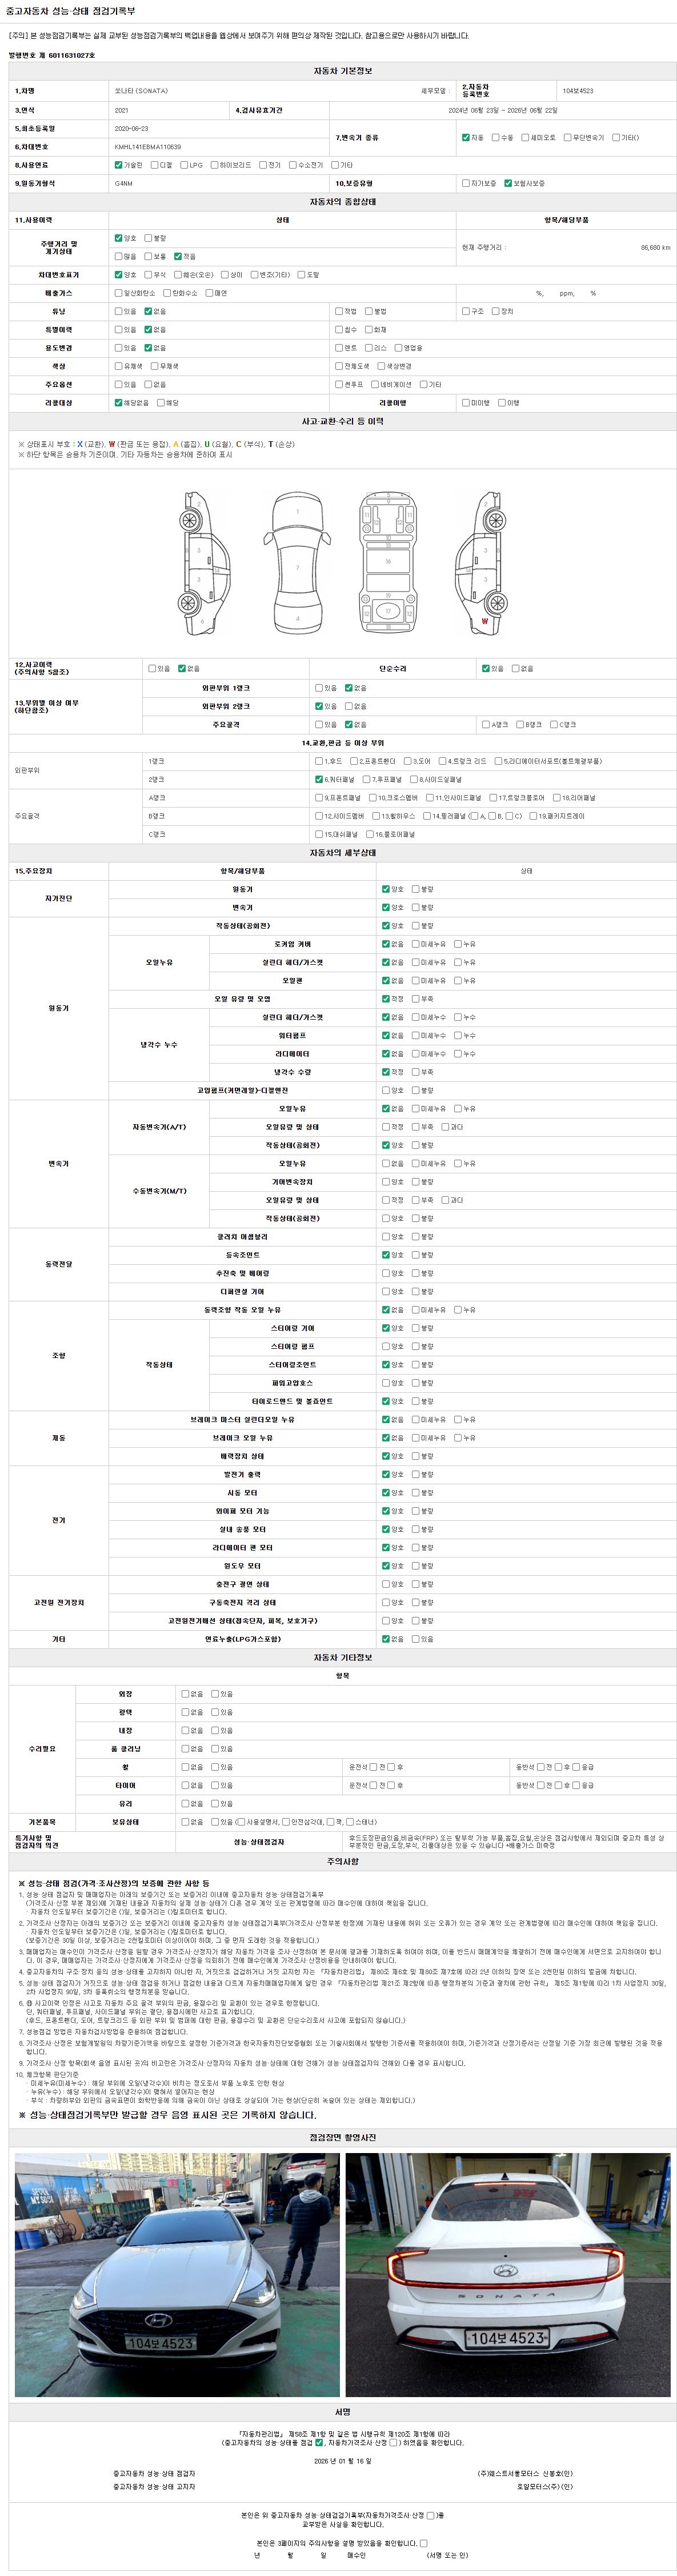Select the 하이브리드 fuel checkbox
Image resolution: width=677 pixels, height=2576 pixels.
(x=214, y=165)
